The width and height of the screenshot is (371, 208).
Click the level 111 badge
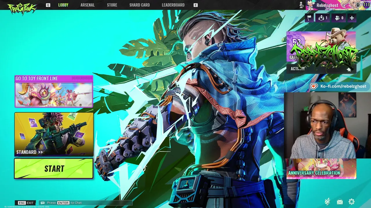[366, 5]
